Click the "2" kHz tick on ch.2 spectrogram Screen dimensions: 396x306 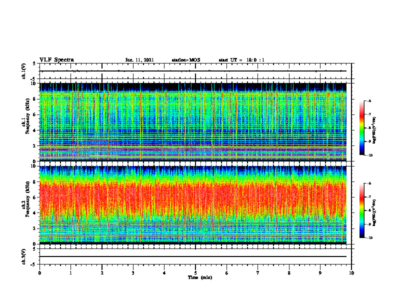coord(35,228)
